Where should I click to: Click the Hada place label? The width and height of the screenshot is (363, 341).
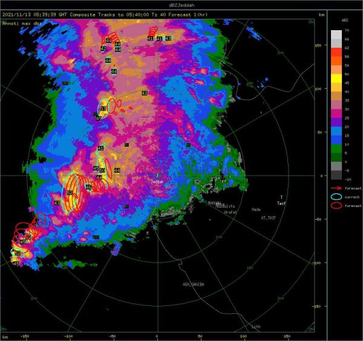[256, 209]
